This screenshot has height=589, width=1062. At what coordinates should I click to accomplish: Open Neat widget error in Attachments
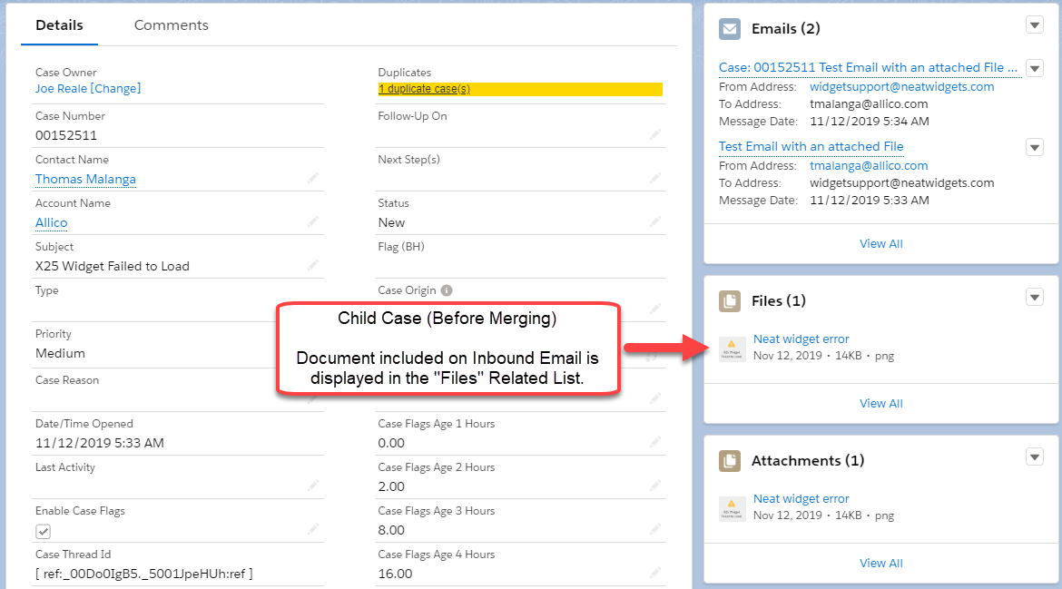[801, 499]
